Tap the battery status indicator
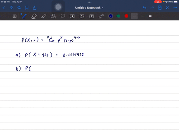This screenshot has height=134, width=179. (x=176, y=2)
